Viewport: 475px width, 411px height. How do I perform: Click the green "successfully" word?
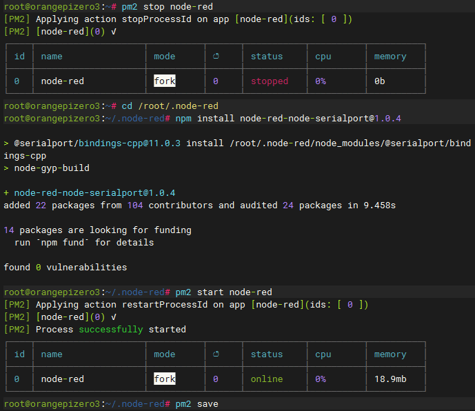[x=111, y=330]
